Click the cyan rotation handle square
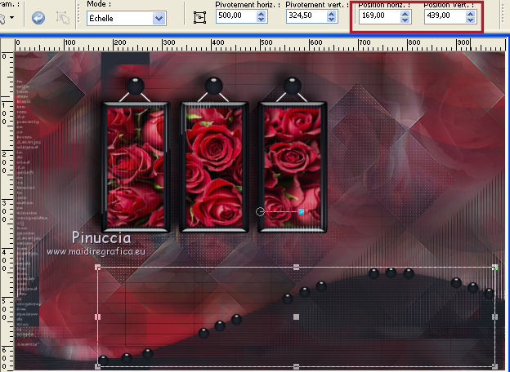This screenshot has height=372, width=510. coord(302,211)
